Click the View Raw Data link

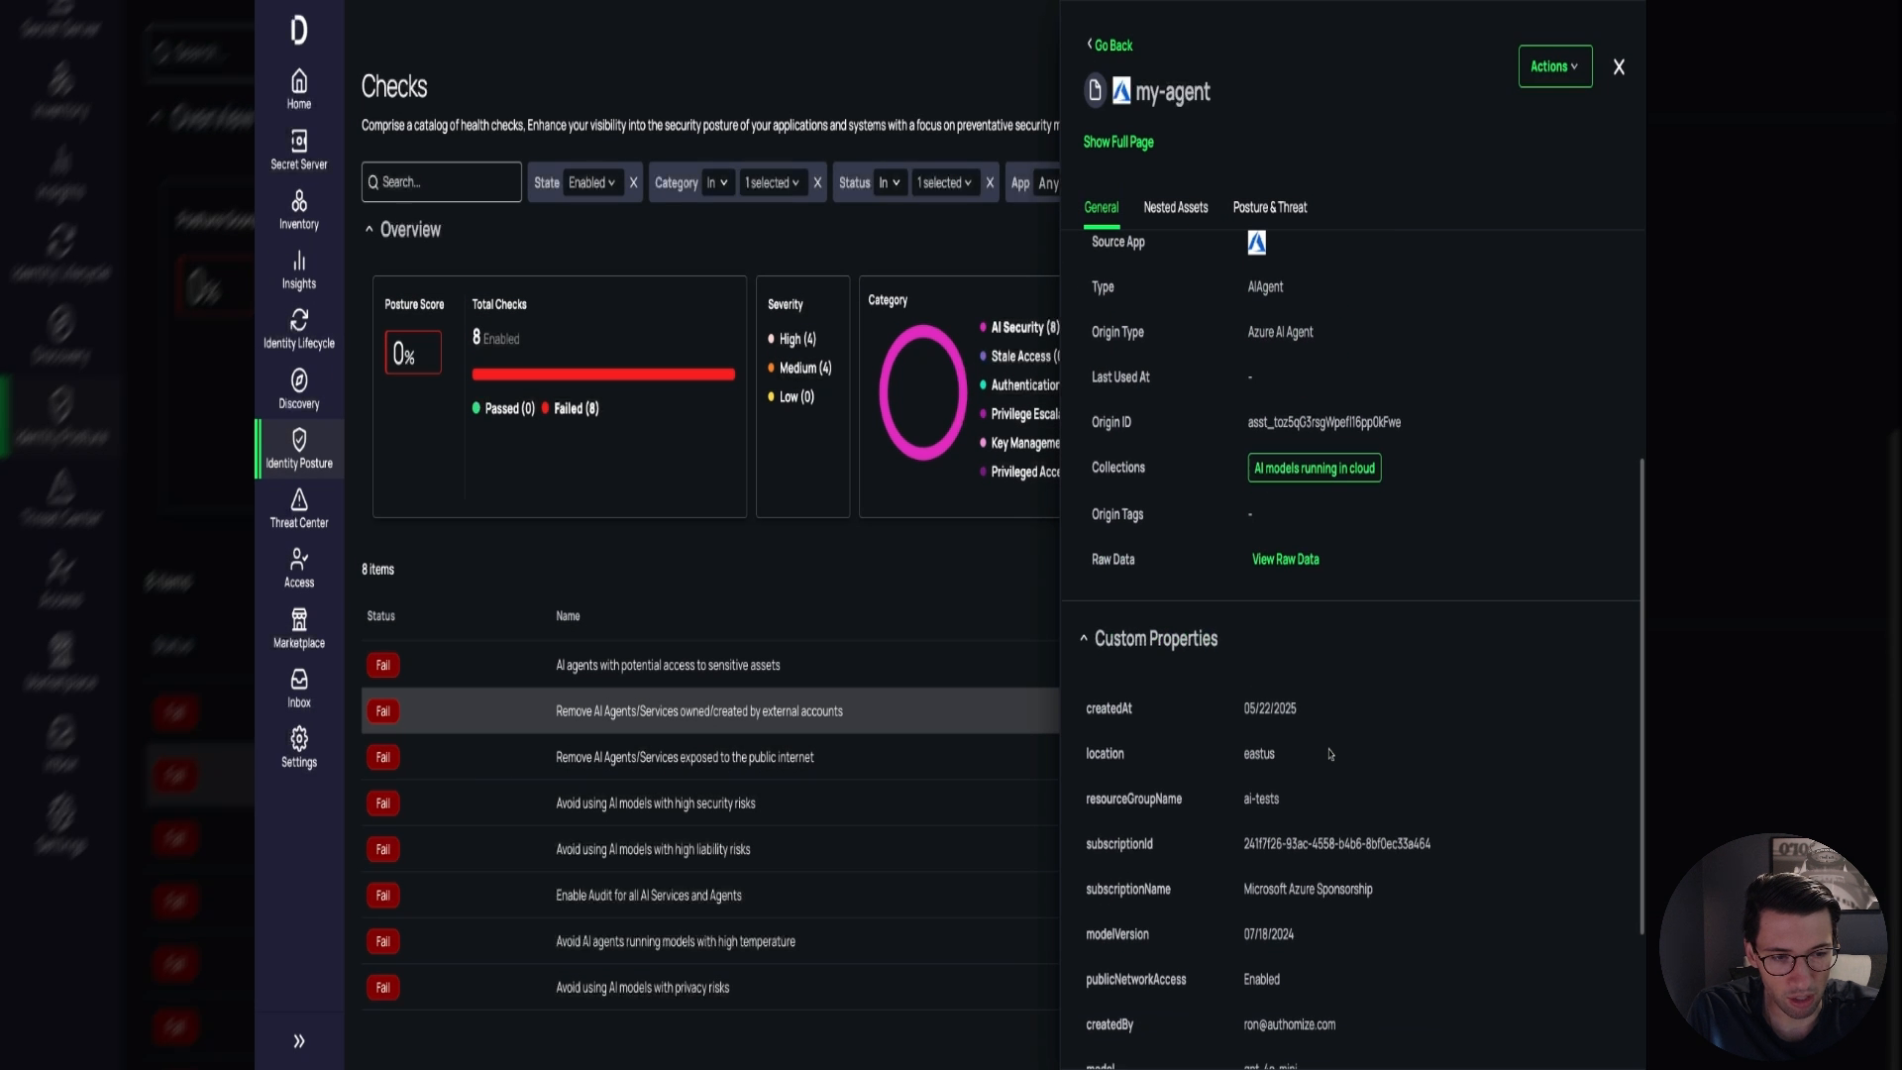(x=1285, y=559)
